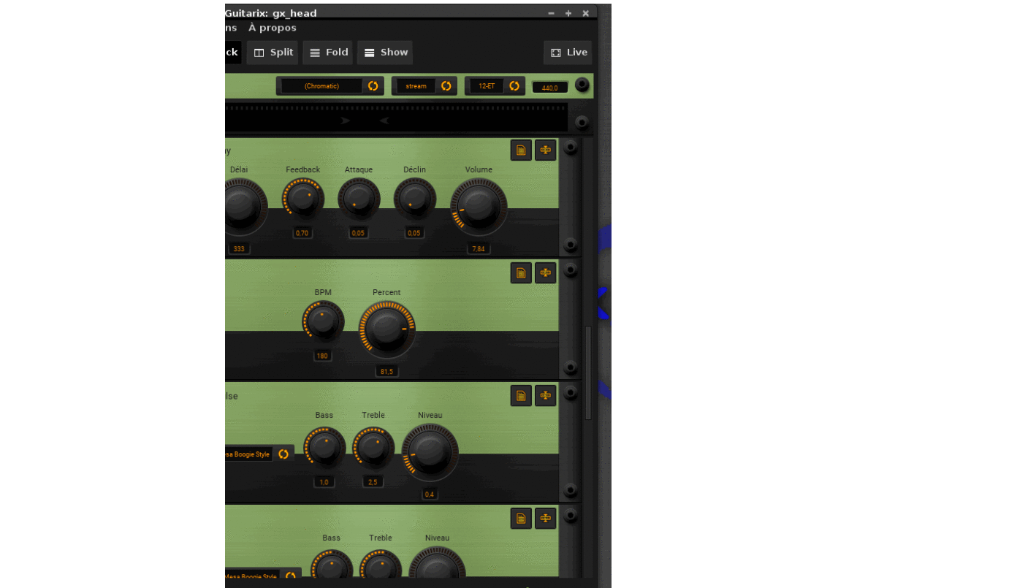
Task: Open the (Chromatic) tuner mode dropdown
Action: pos(330,86)
